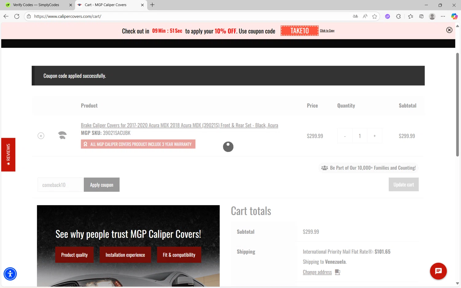
Task: Click the coupon code input field
Action: point(60,185)
